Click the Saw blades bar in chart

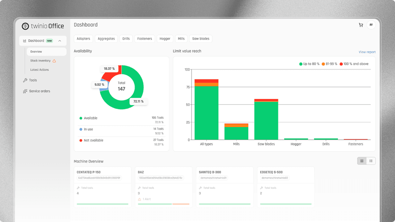pyautogui.click(x=266, y=119)
